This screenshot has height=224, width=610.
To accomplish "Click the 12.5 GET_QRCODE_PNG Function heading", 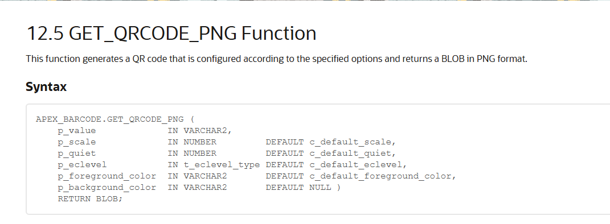I will point(171,34).
